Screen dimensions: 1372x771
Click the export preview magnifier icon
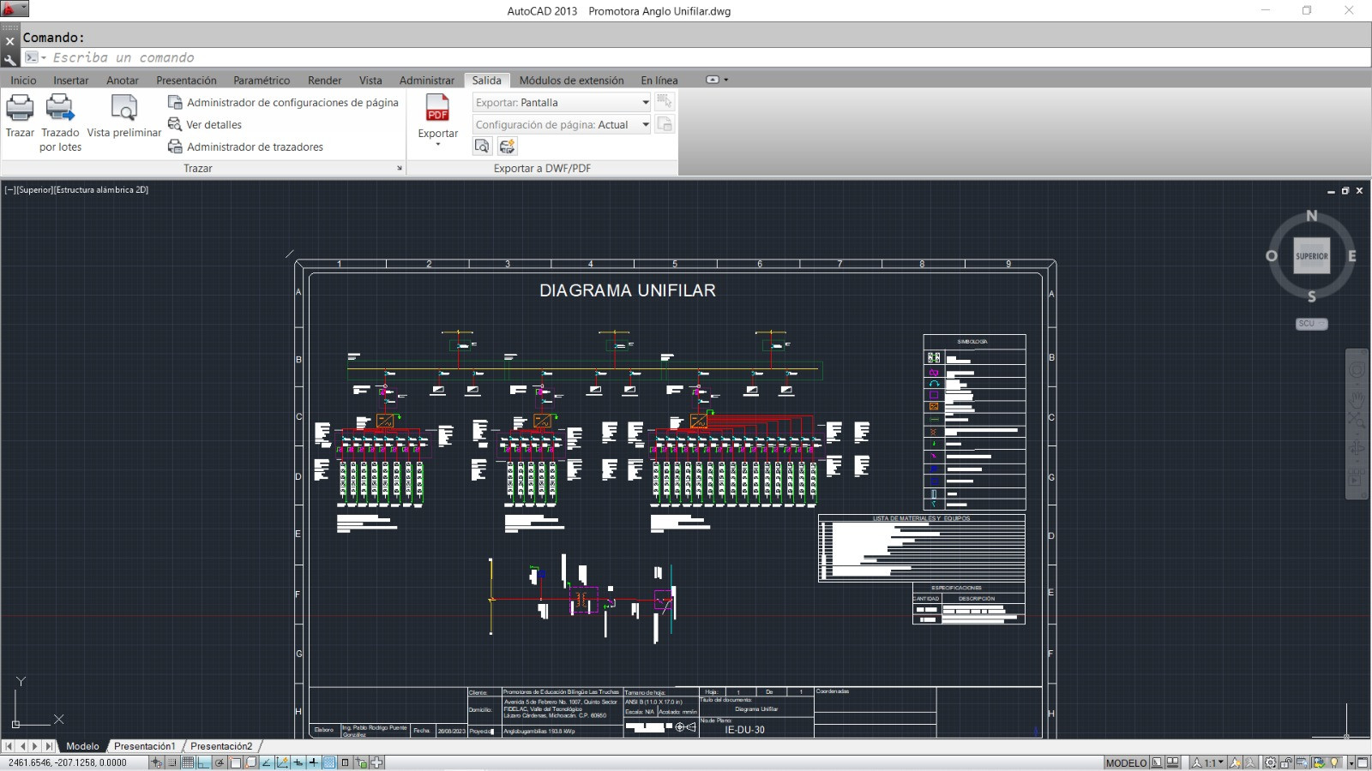pyautogui.click(x=482, y=146)
